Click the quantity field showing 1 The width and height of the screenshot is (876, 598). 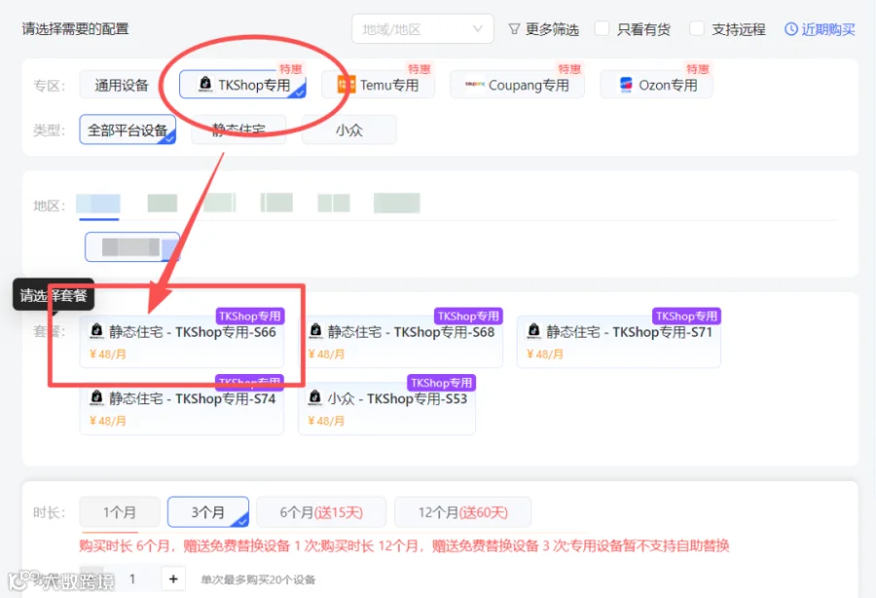132,579
